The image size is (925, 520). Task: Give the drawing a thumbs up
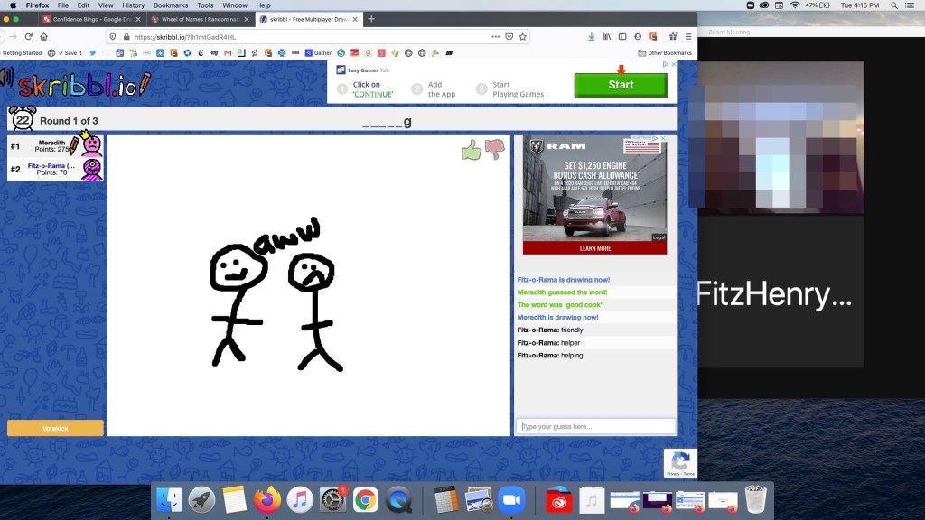click(x=471, y=150)
